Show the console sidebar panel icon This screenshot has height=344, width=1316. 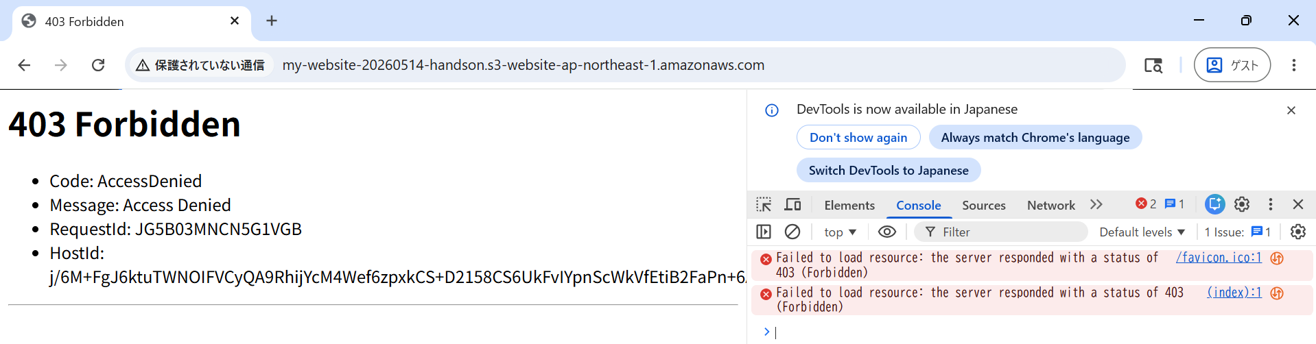[x=764, y=232]
